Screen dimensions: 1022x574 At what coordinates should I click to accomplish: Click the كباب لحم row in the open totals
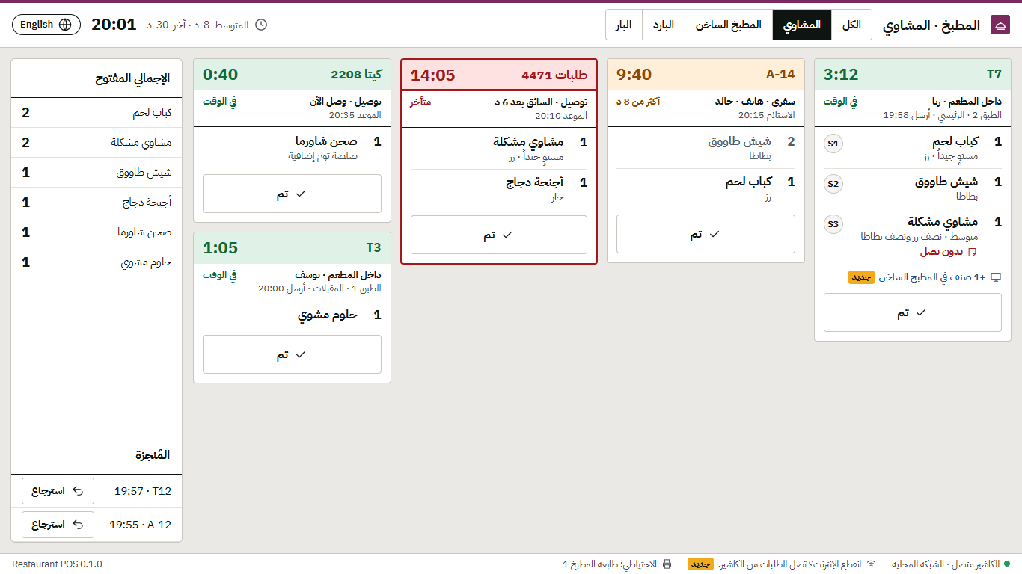tap(97, 113)
